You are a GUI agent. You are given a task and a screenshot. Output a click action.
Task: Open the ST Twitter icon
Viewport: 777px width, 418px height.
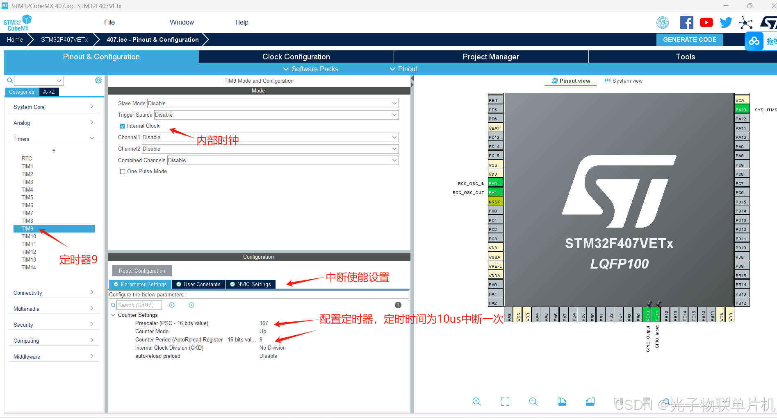point(726,23)
